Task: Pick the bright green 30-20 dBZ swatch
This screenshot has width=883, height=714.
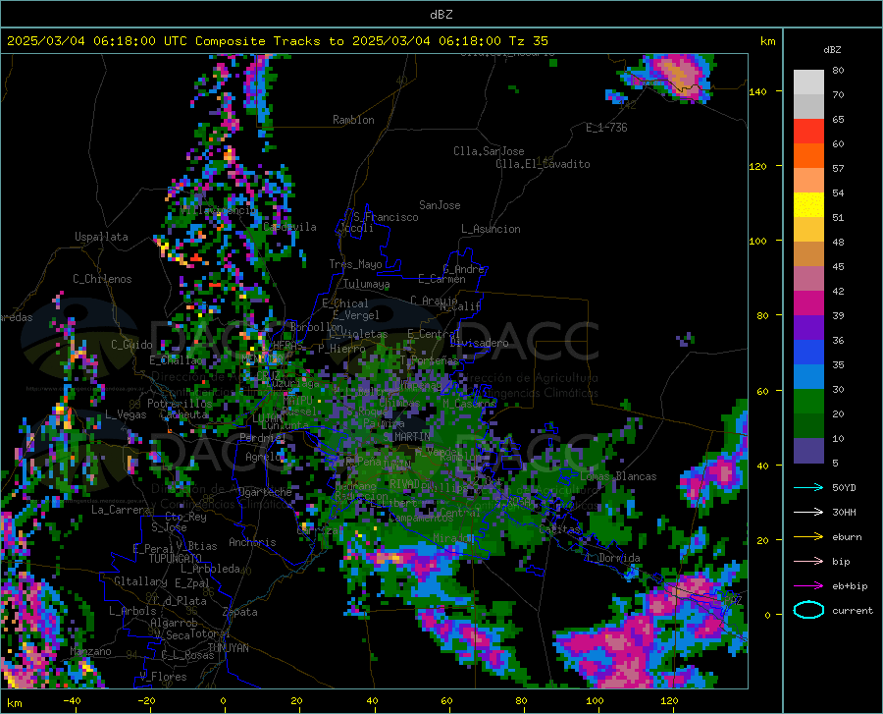Action: [x=808, y=402]
